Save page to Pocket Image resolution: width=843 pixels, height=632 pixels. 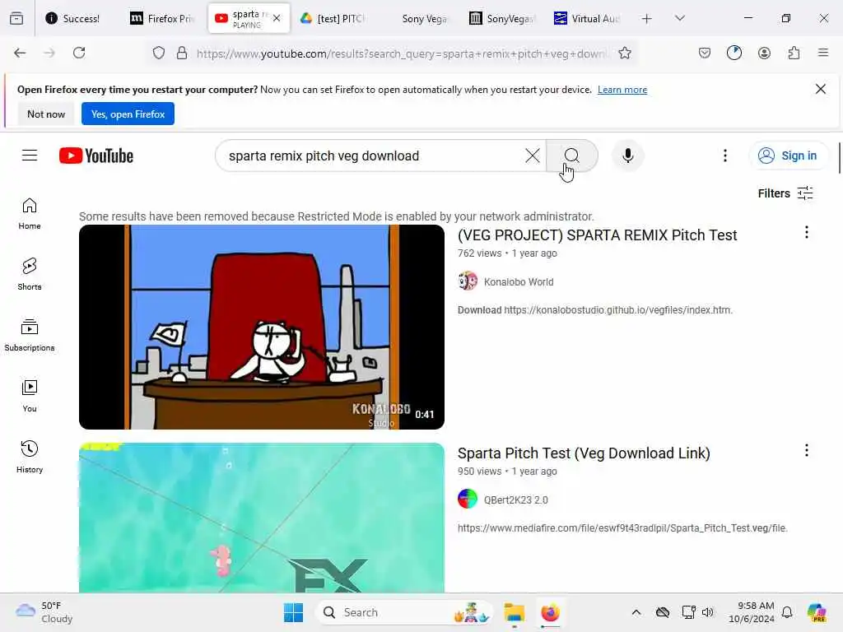click(x=705, y=53)
